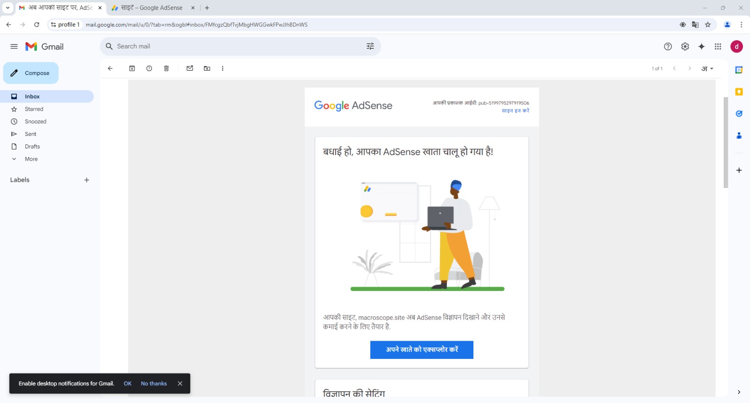Open the Google account avatar d
750x403 pixels.
tap(737, 46)
